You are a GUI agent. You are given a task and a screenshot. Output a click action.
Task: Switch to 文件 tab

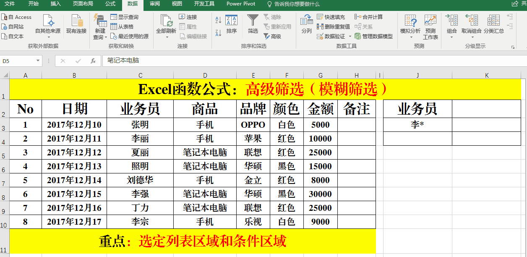(x=10, y=4)
